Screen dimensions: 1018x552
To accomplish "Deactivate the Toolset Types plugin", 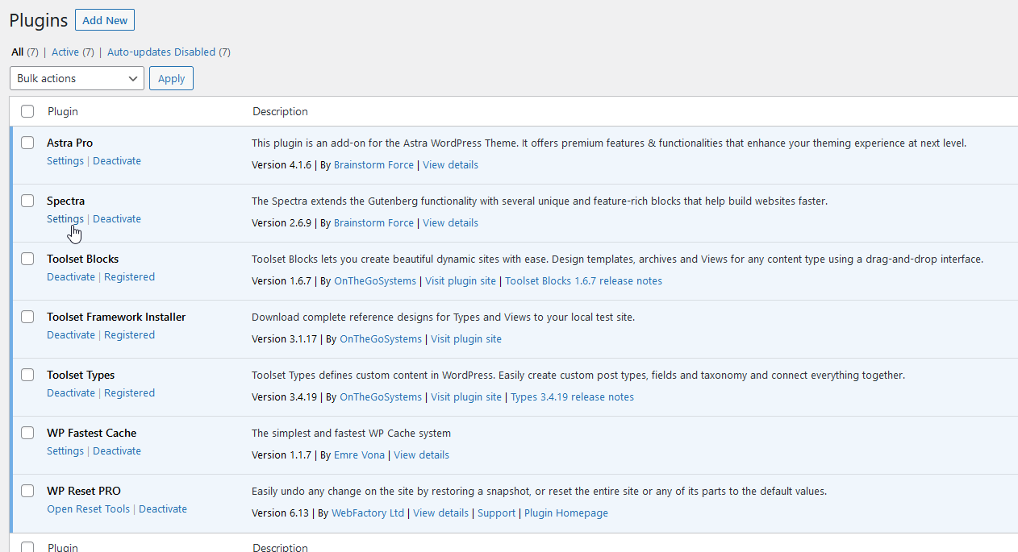I will click(71, 392).
